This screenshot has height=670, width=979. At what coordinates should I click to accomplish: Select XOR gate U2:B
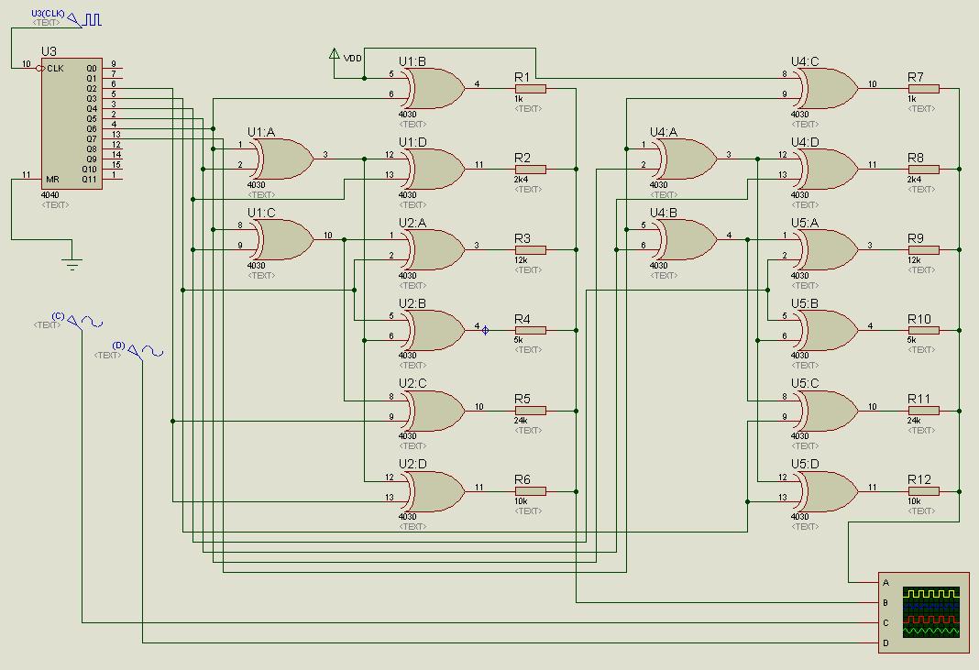(434, 330)
